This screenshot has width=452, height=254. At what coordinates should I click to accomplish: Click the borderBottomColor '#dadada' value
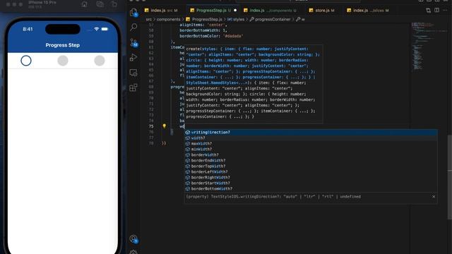tap(233, 36)
